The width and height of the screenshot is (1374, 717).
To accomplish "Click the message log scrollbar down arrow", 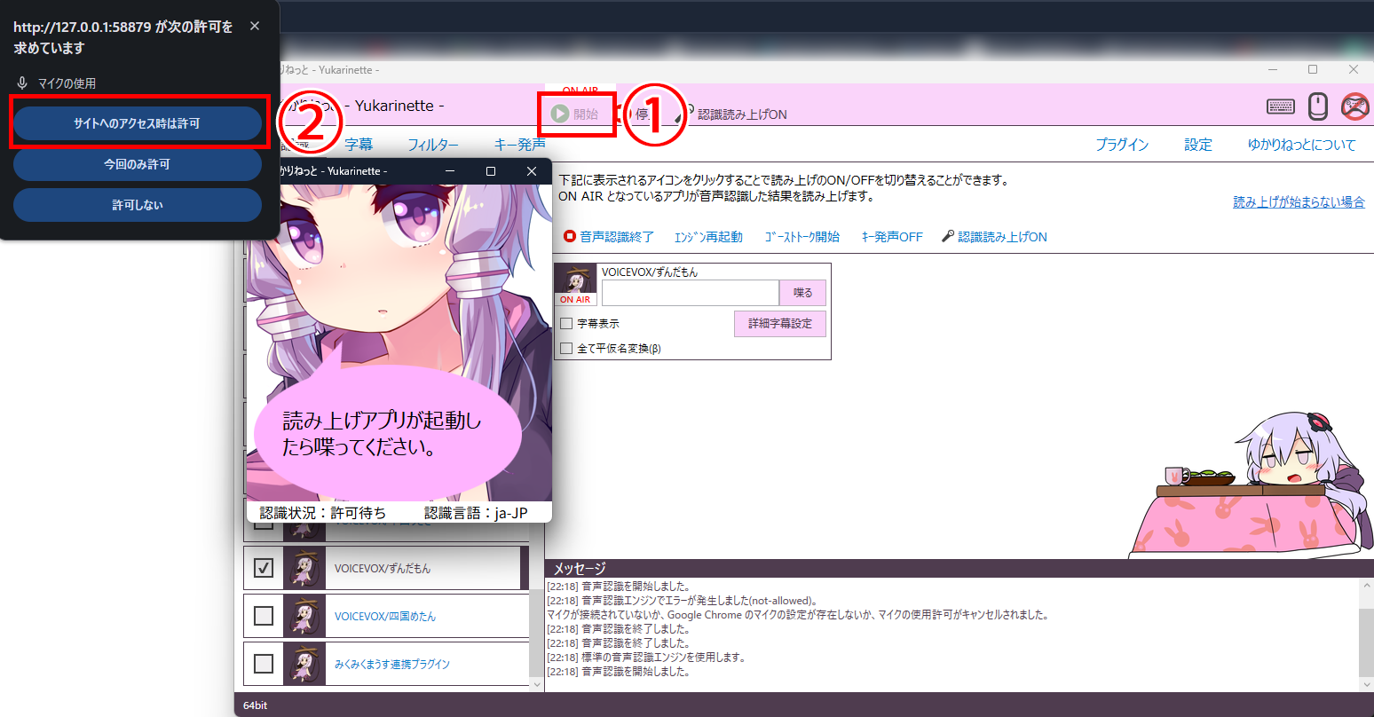I will (1366, 684).
